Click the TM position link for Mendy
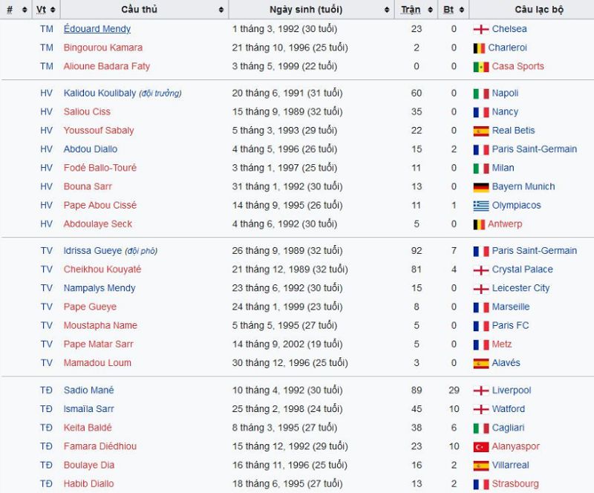 pyautogui.click(x=47, y=29)
